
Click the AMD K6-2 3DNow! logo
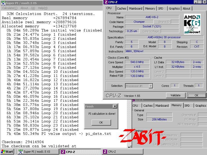192,24
